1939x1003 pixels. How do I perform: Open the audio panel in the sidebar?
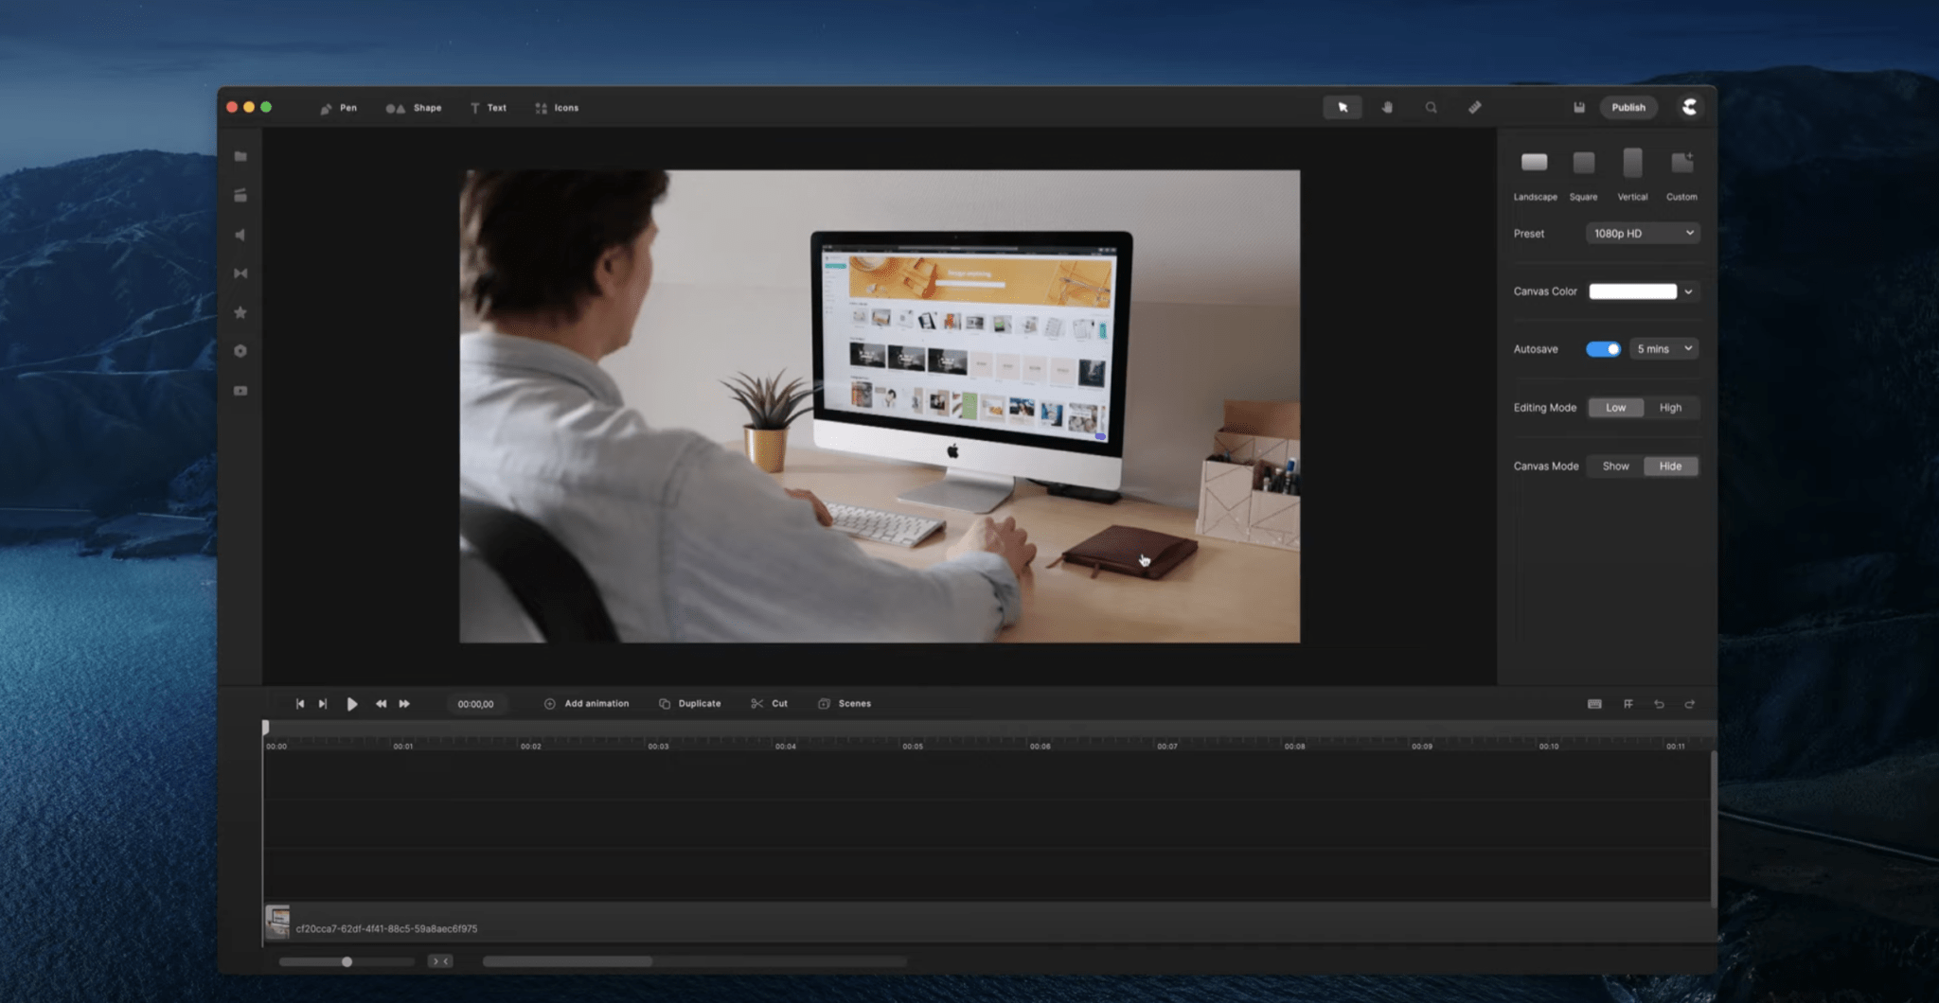240,235
